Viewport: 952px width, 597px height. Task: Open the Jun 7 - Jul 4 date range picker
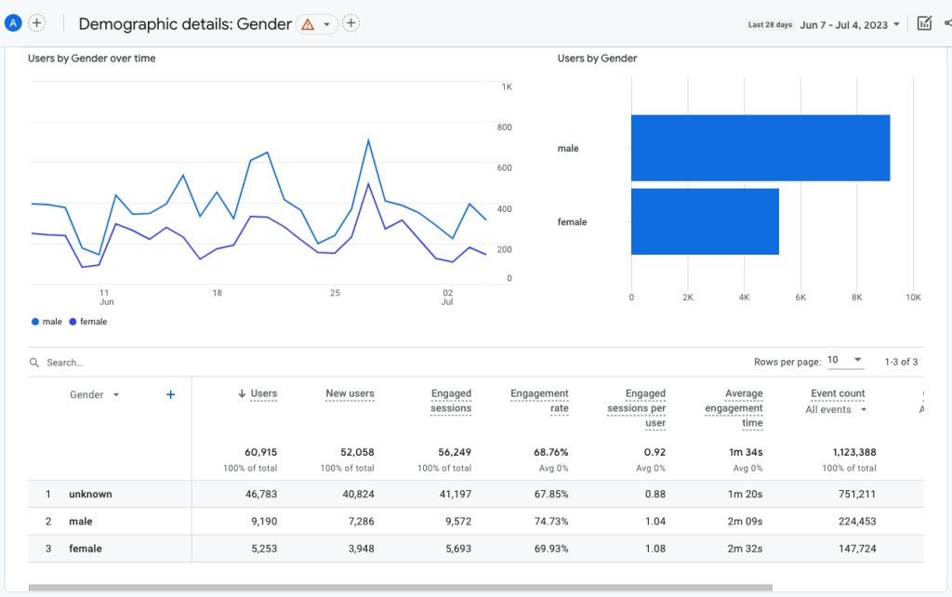point(842,22)
